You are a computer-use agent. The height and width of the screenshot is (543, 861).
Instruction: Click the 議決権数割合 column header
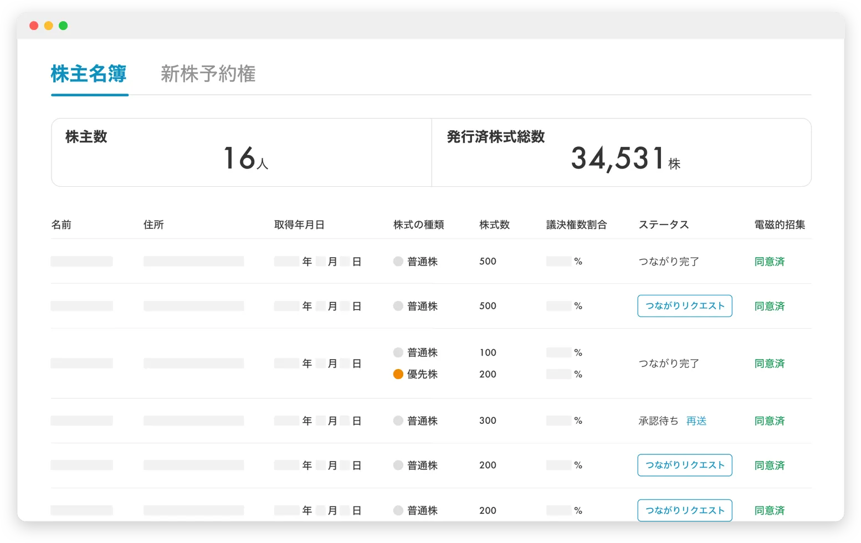(x=576, y=224)
